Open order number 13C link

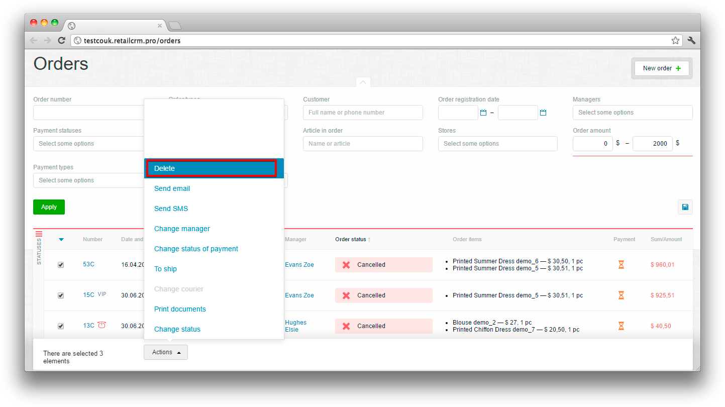tap(88, 326)
